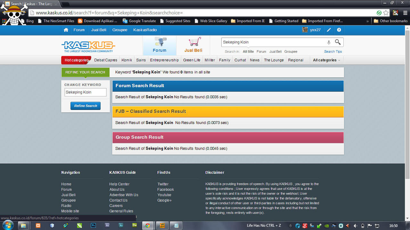Open yxx27 username link
The image size is (410, 230).
[x=315, y=30]
